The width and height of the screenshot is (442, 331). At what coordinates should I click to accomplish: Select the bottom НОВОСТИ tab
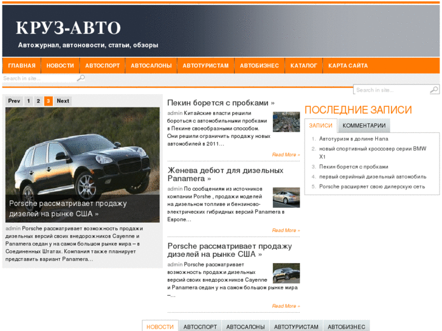coord(160,327)
